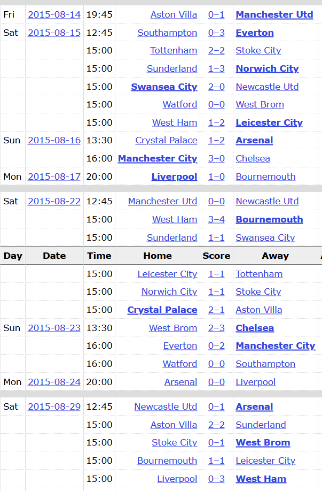The image size is (322, 491).
Task: Click the bold Manchester City home team link
Action: pyautogui.click(x=158, y=158)
